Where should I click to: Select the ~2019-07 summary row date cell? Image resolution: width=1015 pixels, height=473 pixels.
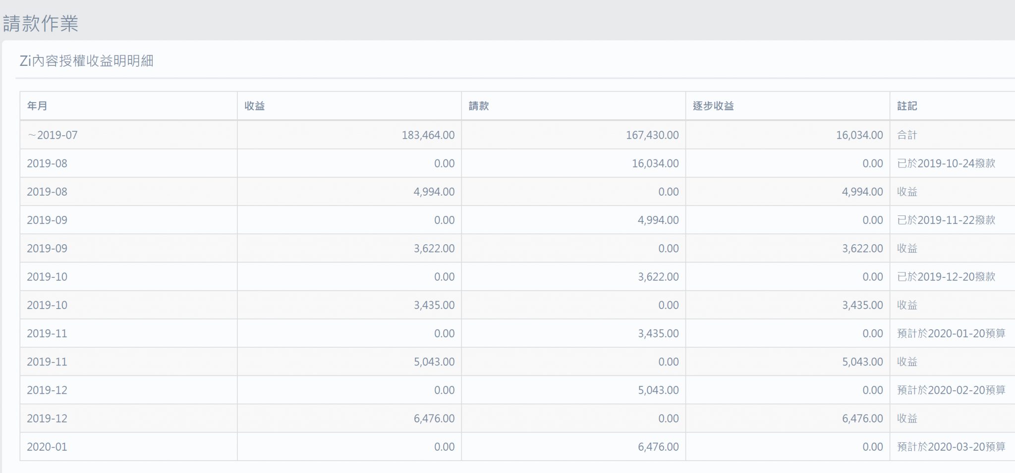[53, 135]
